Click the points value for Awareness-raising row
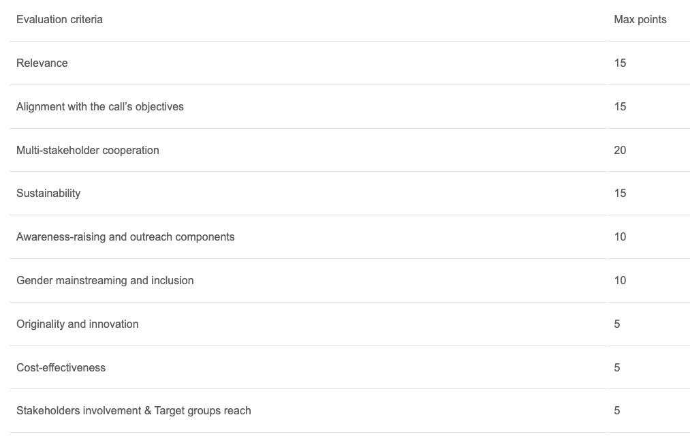The height and width of the screenshot is (445, 690). [x=620, y=237]
